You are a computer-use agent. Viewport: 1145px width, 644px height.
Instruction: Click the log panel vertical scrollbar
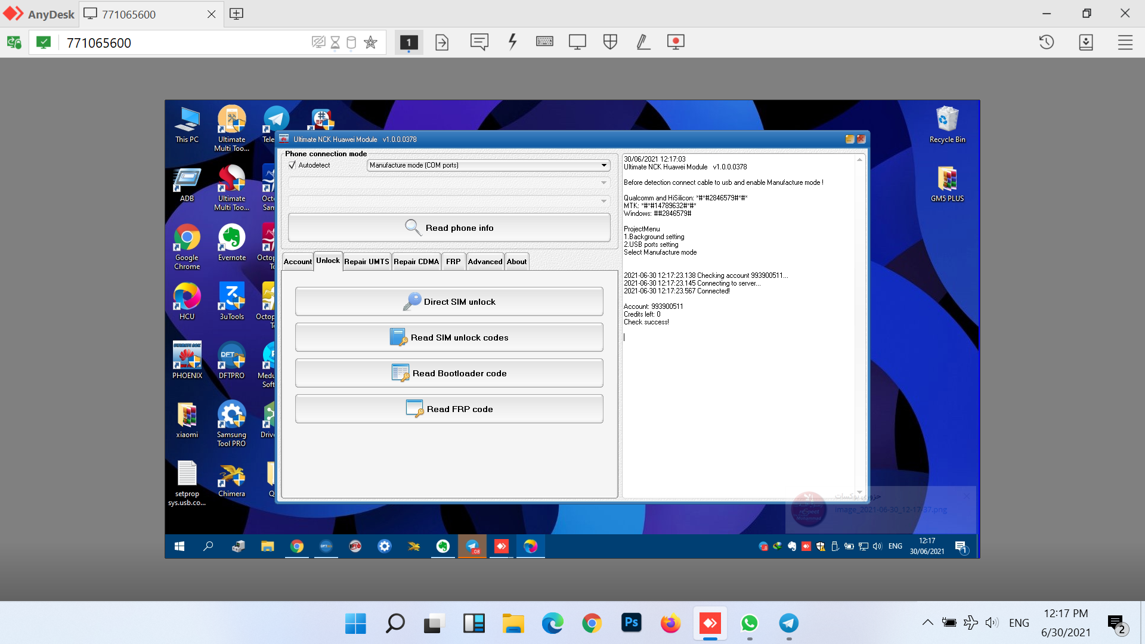[x=859, y=326]
